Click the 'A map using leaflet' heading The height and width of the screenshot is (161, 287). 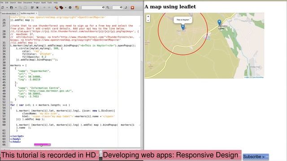coord(170,7)
